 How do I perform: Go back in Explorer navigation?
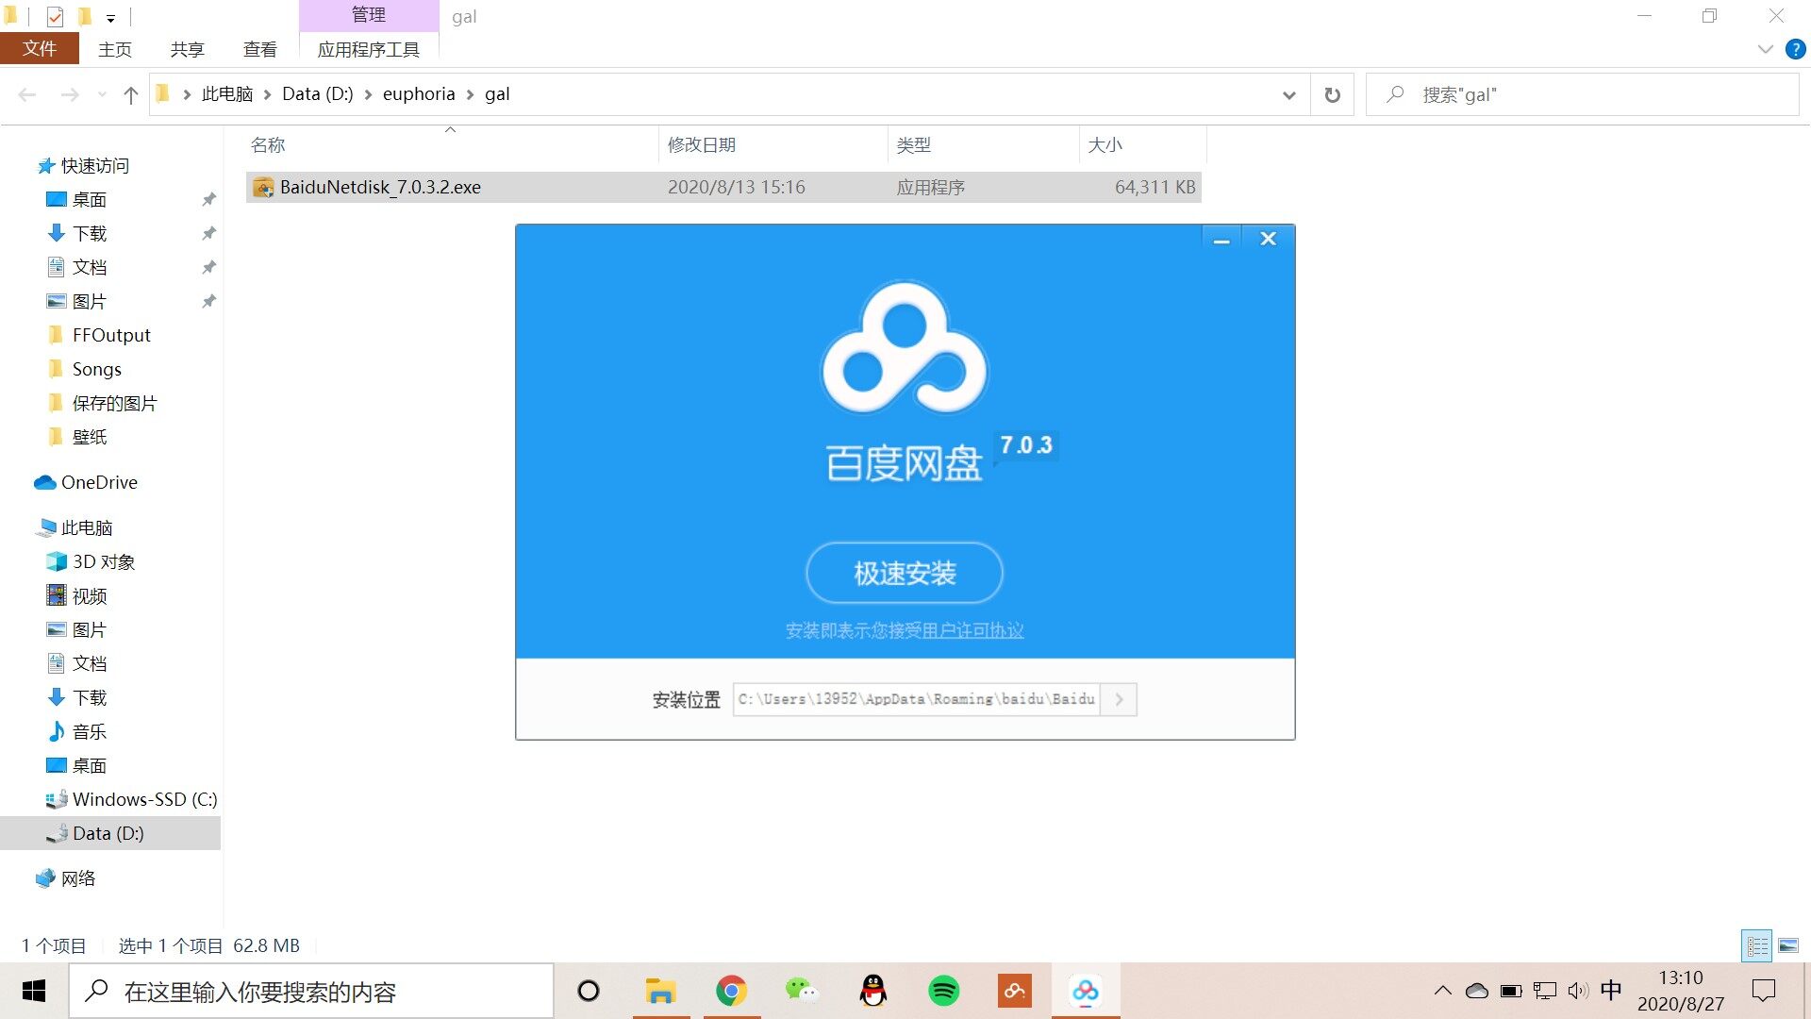click(x=27, y=94)
